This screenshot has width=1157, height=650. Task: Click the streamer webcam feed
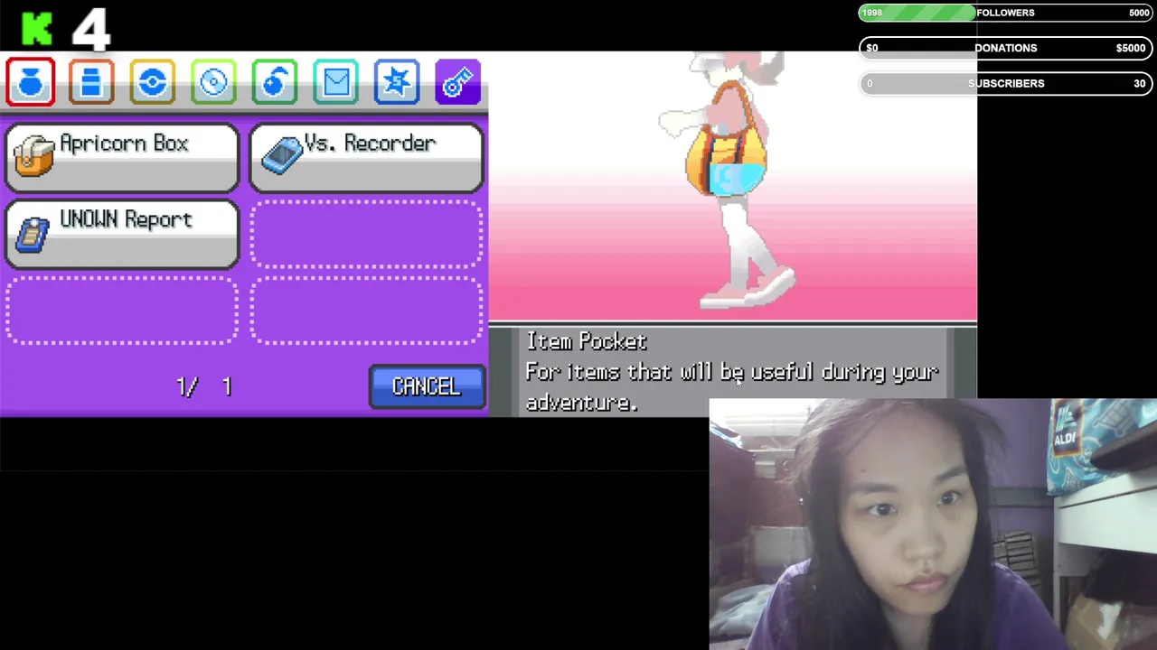point(933,524)
